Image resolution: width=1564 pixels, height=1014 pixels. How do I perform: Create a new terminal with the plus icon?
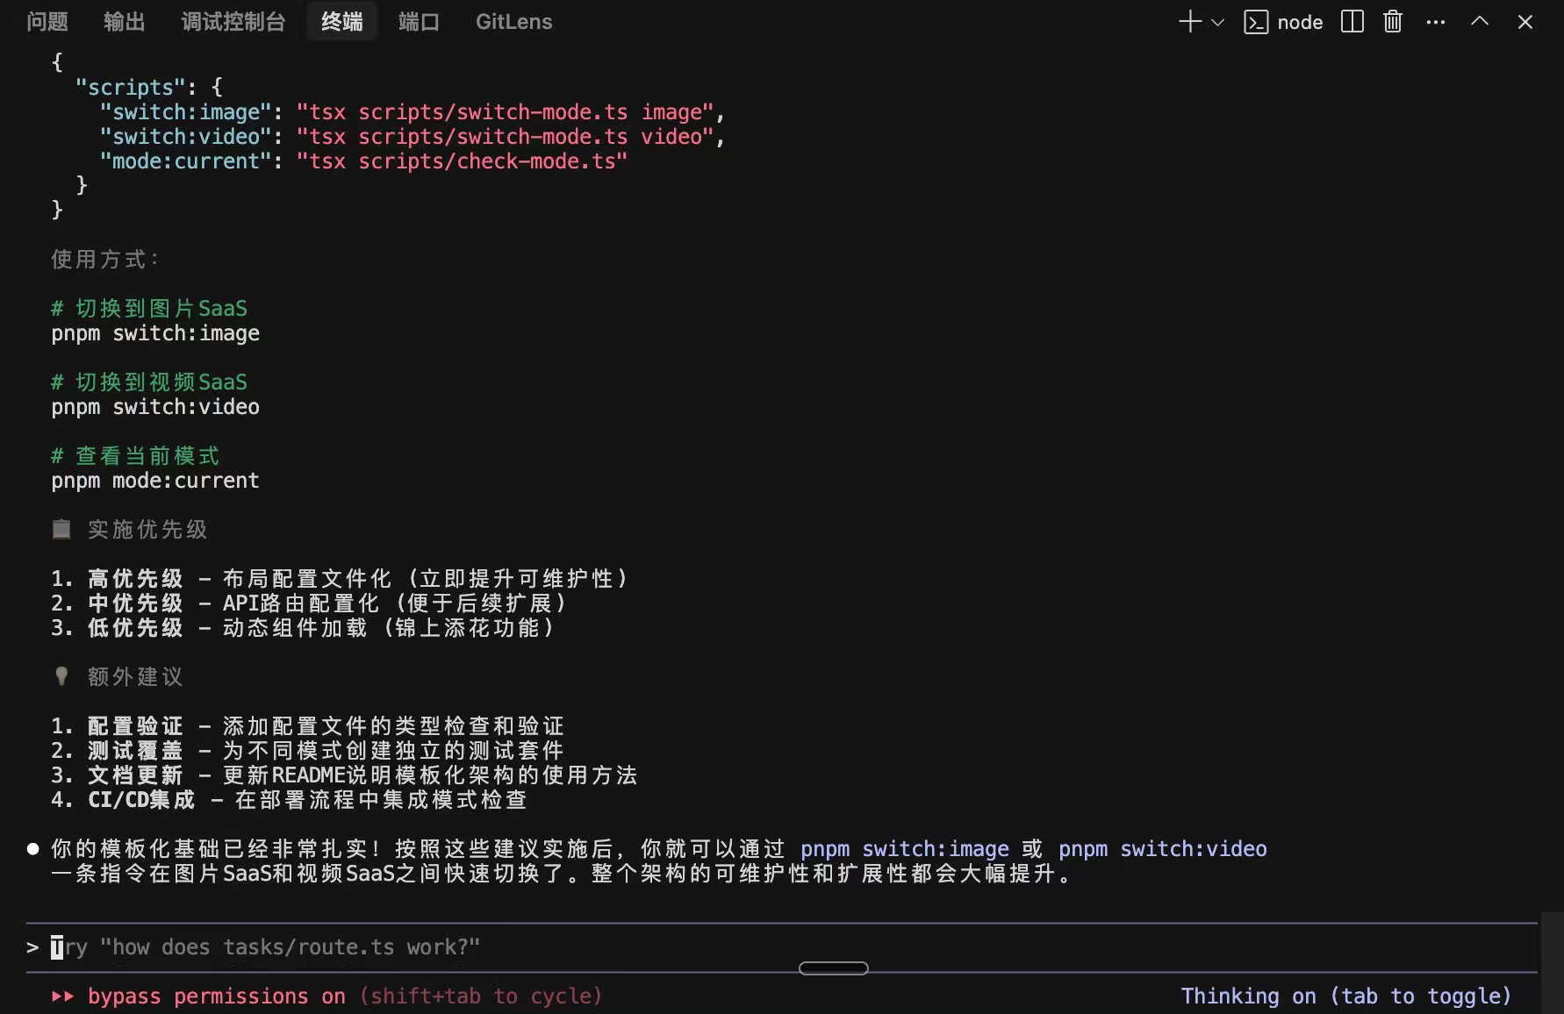click(x=1189, y=22)
